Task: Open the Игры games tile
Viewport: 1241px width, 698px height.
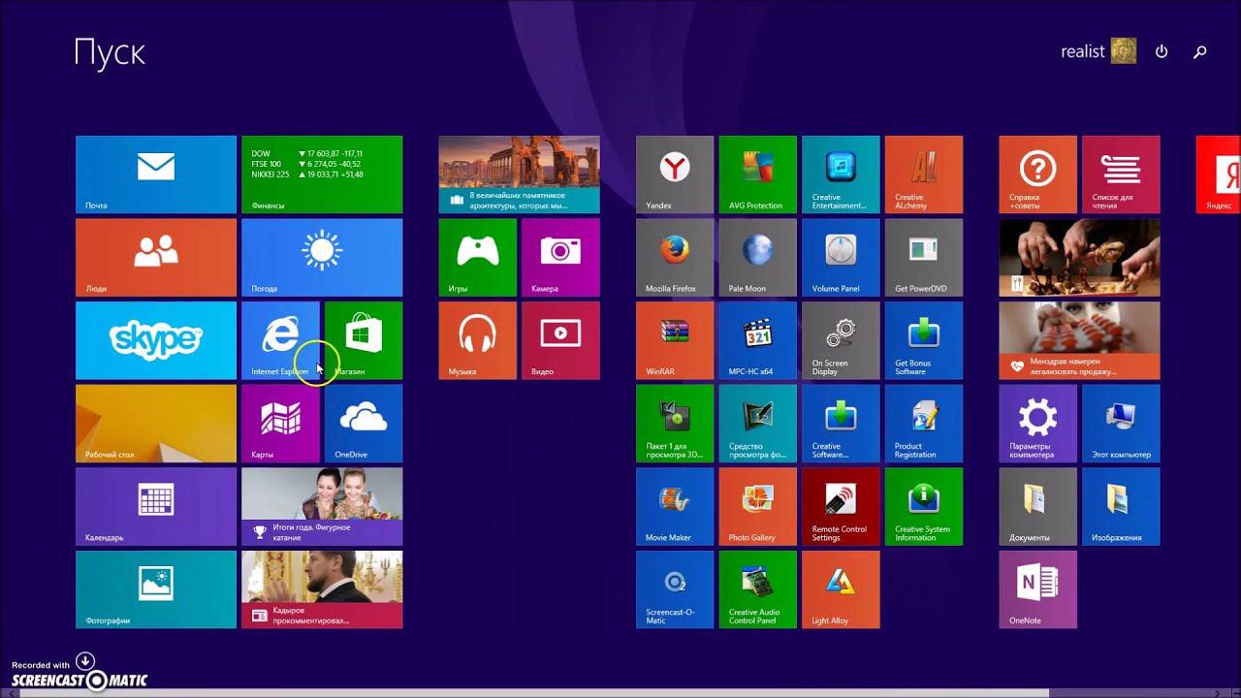Action: coord(477,258)
